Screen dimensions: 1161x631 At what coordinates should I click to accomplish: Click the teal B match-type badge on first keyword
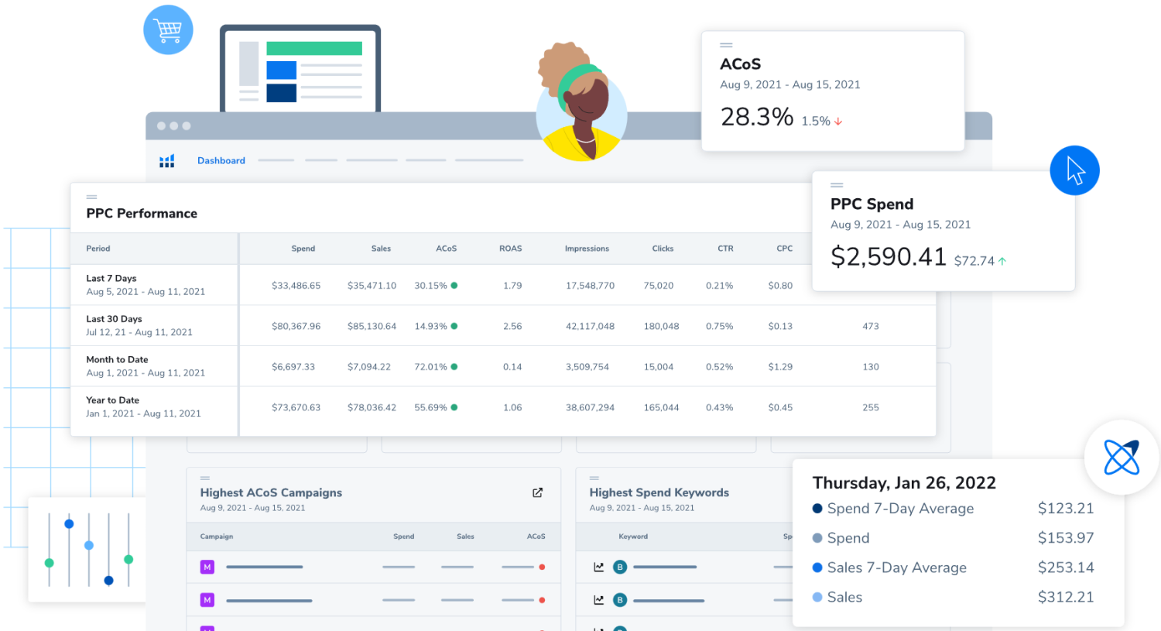click(x=619, y=566)
